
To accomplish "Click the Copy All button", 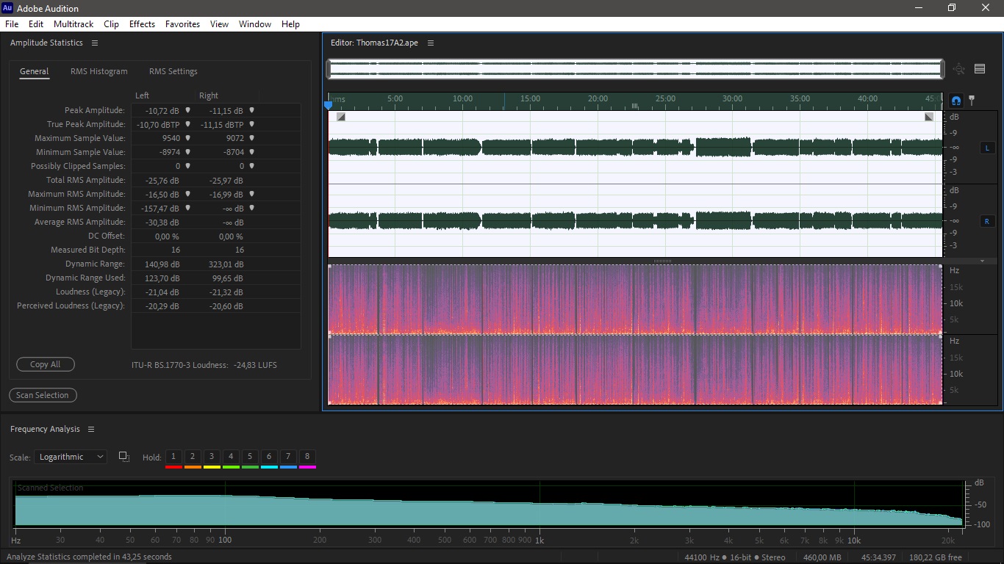I will 46,364.
